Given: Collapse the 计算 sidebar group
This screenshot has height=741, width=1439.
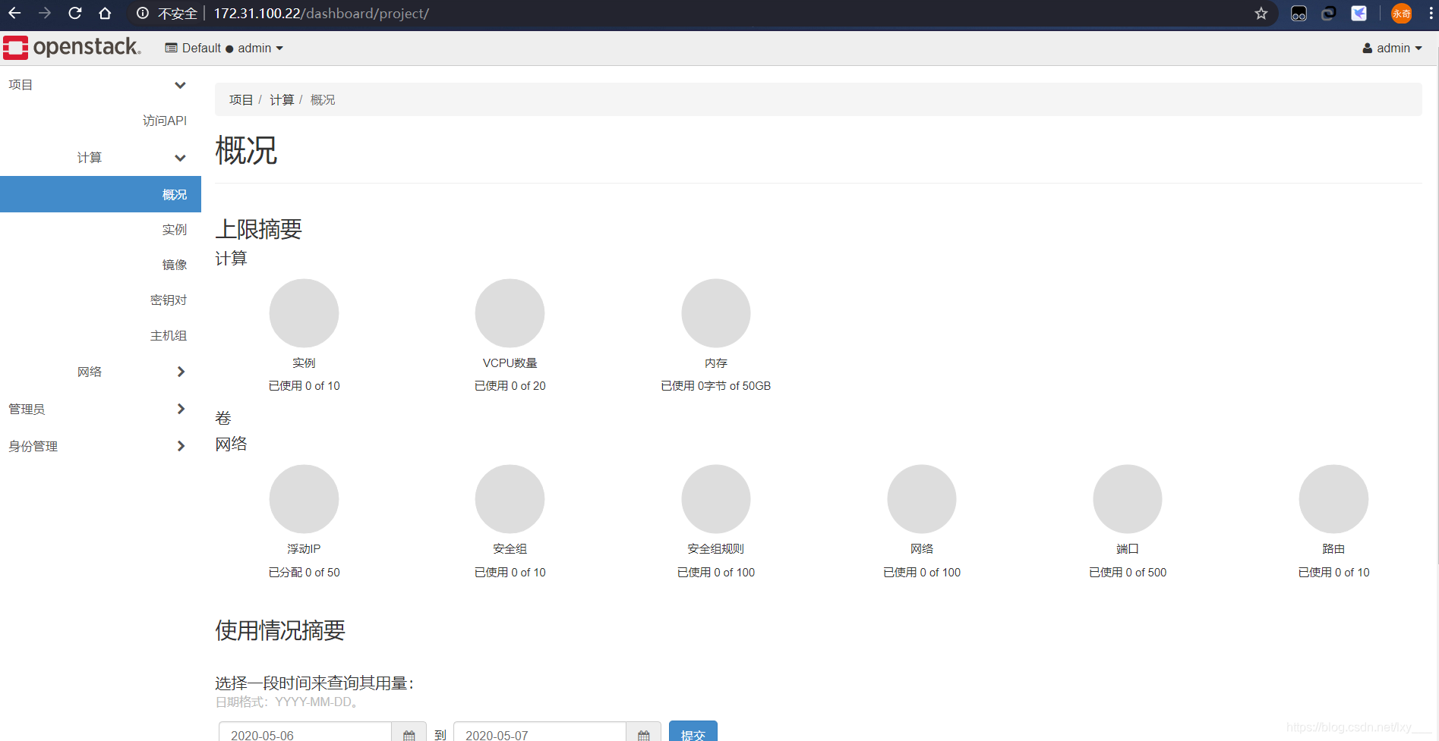Looking at the screenshot, I should point(100,158).
